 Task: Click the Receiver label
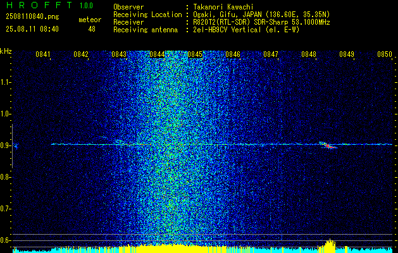[x=128, y=22]
